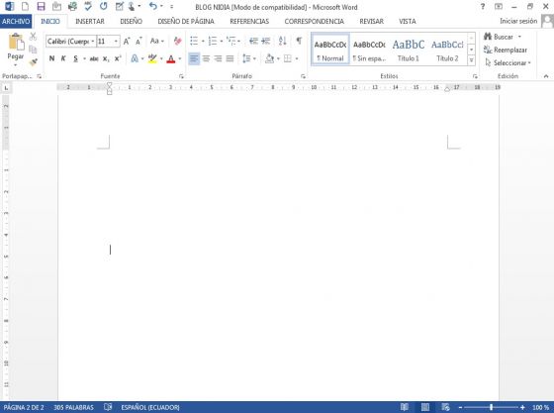Switch to DISEÑO DE PÁGINA tab

point(186,21)
